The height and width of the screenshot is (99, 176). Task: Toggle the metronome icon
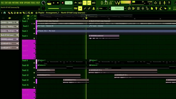coord(76,3)
